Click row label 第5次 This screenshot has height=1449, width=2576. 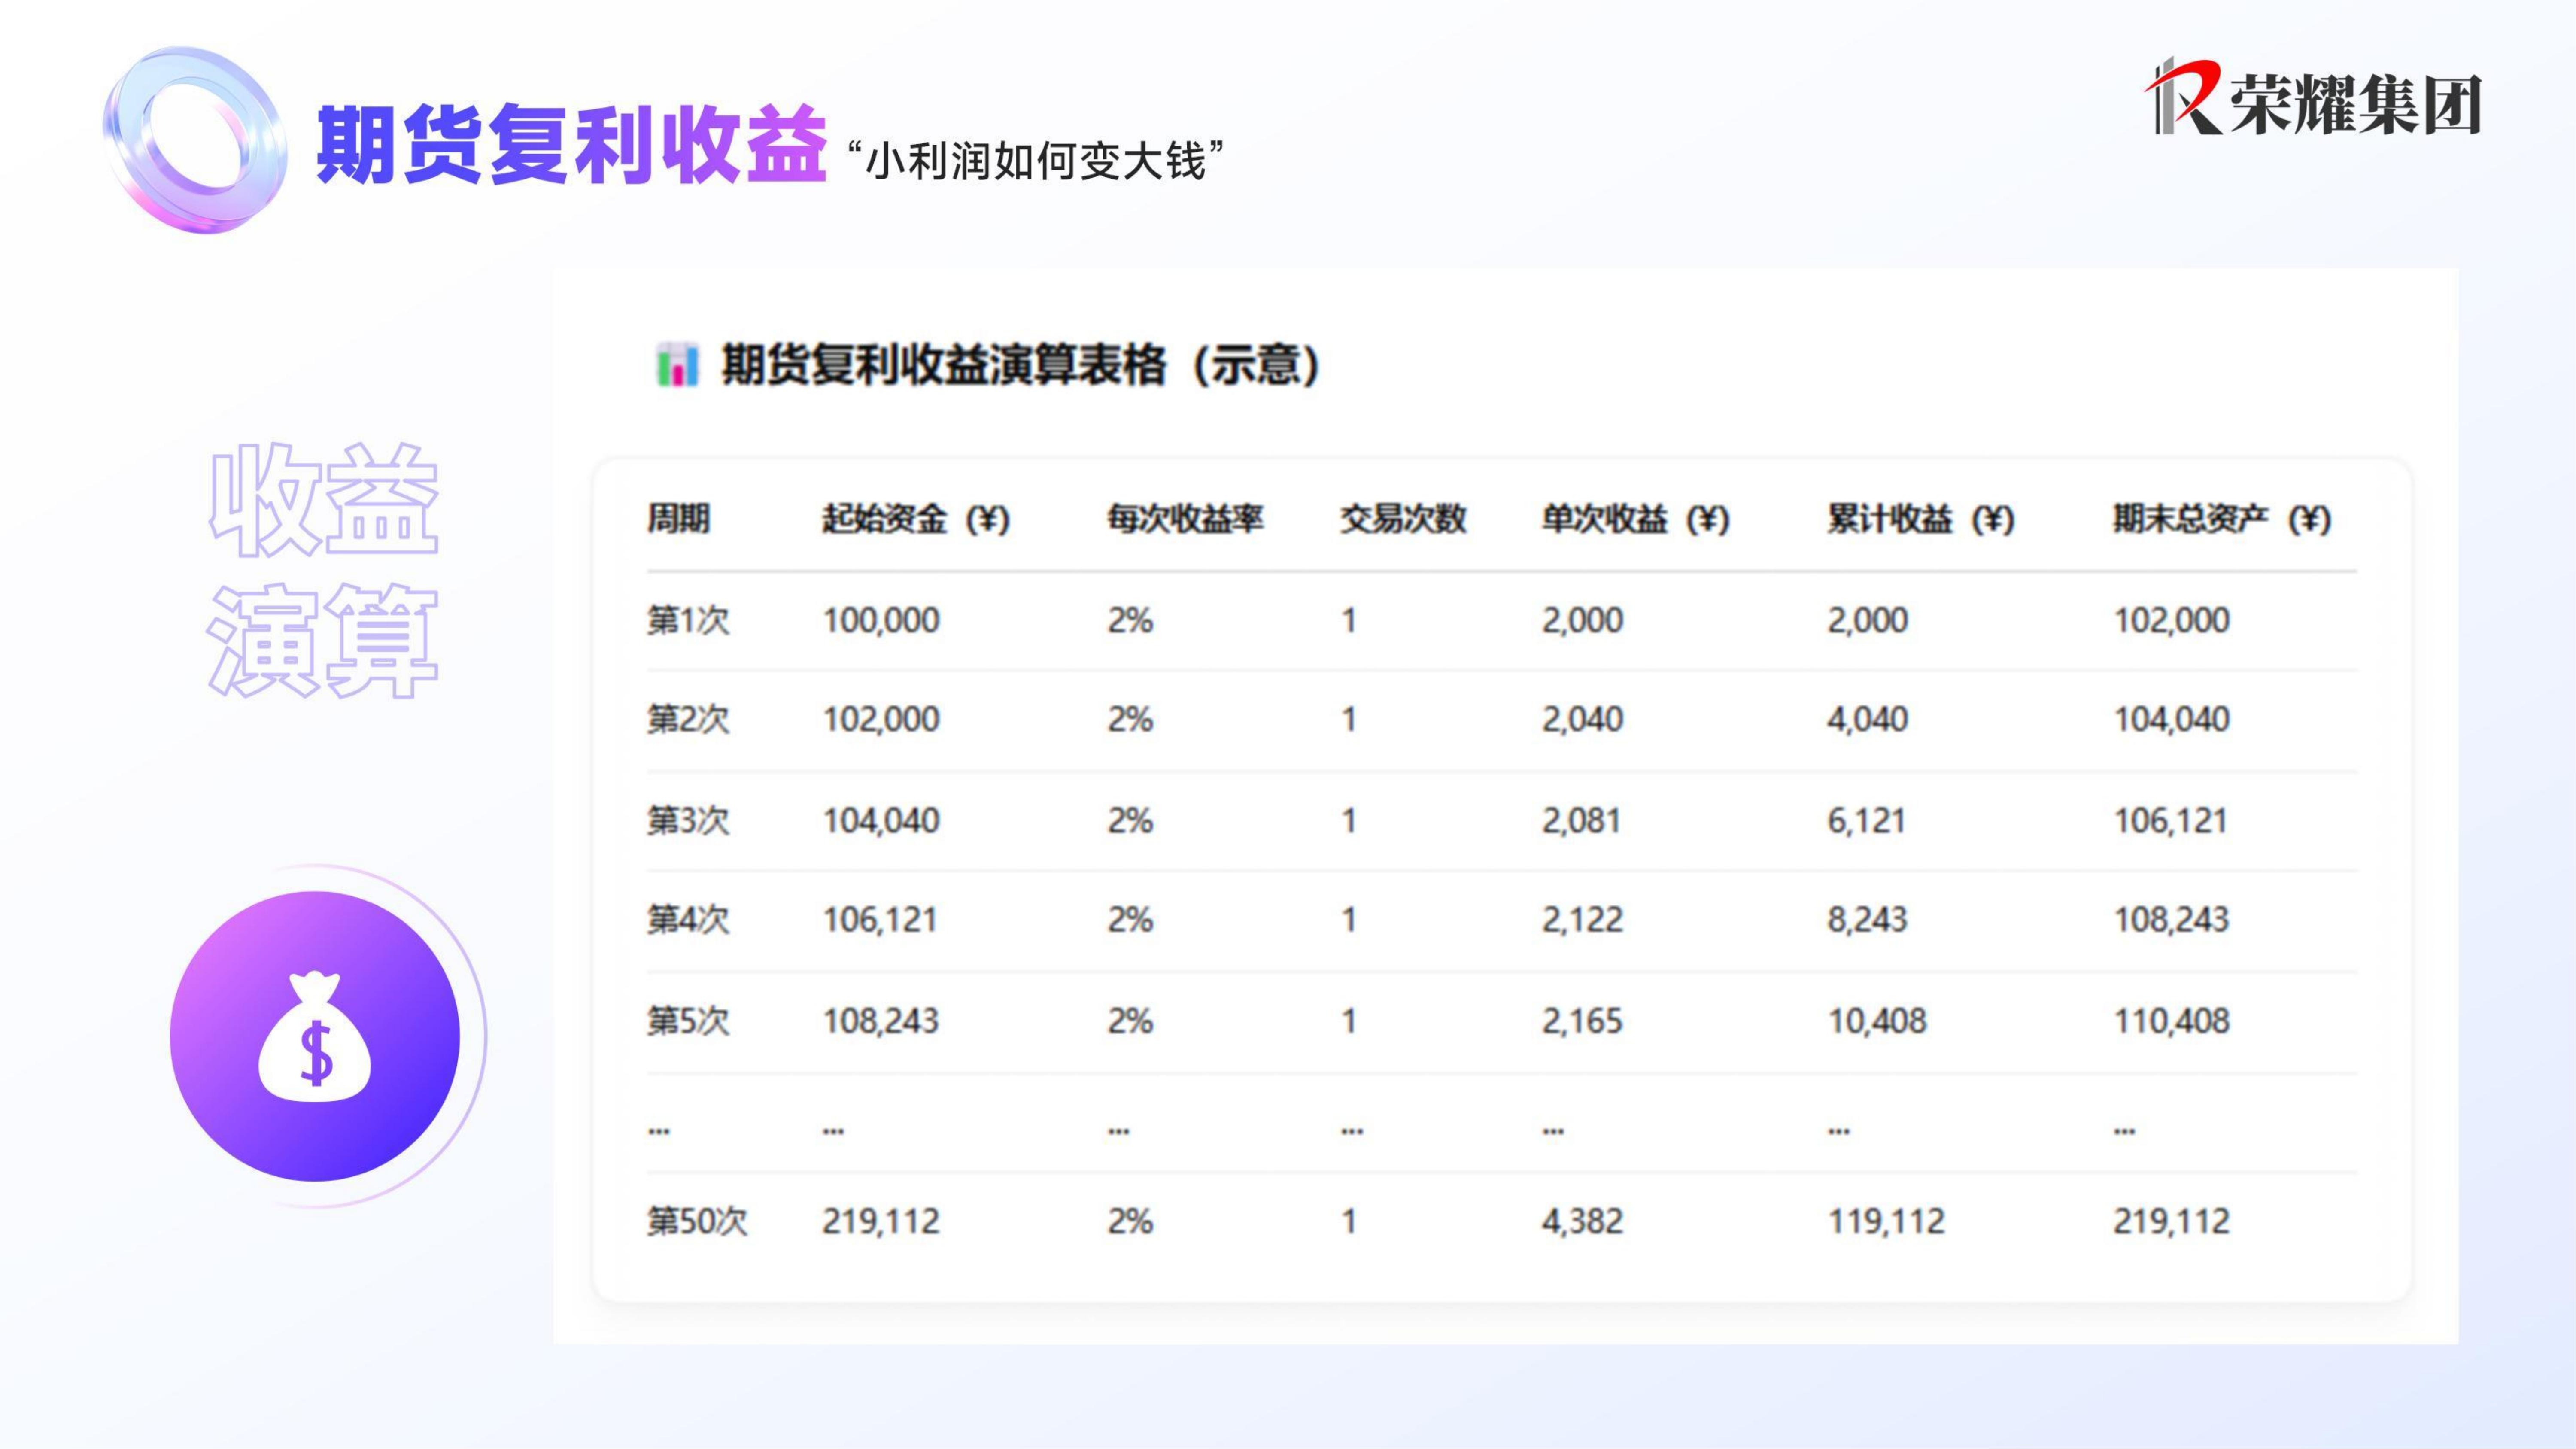(688, 1021)
